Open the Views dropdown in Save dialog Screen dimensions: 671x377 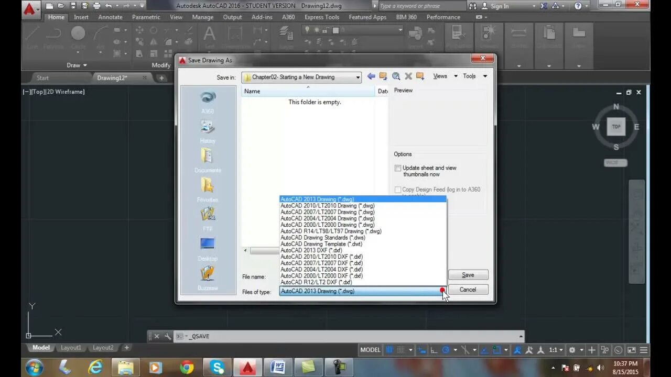[x=445, y=76]
